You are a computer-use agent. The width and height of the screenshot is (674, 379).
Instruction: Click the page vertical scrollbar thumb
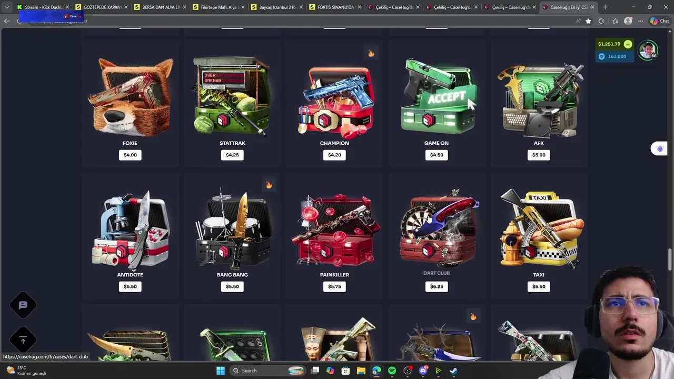pyautogui.click(x=670, y=261)
